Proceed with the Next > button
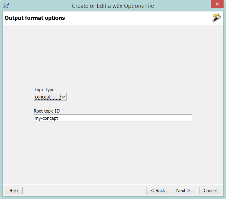This screenshot has width=226, height=199. tap(183, 191)
